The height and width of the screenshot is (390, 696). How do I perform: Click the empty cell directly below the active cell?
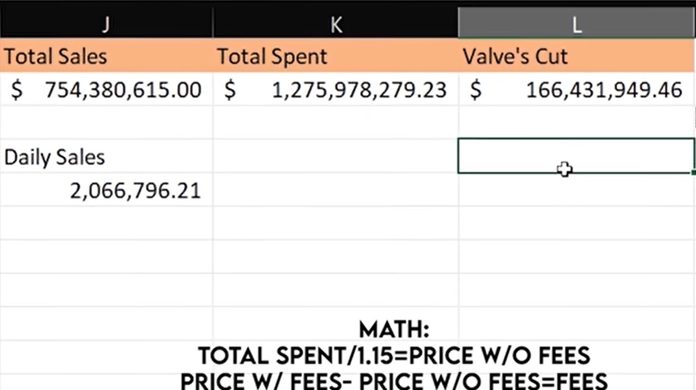(x=576, y=190)
